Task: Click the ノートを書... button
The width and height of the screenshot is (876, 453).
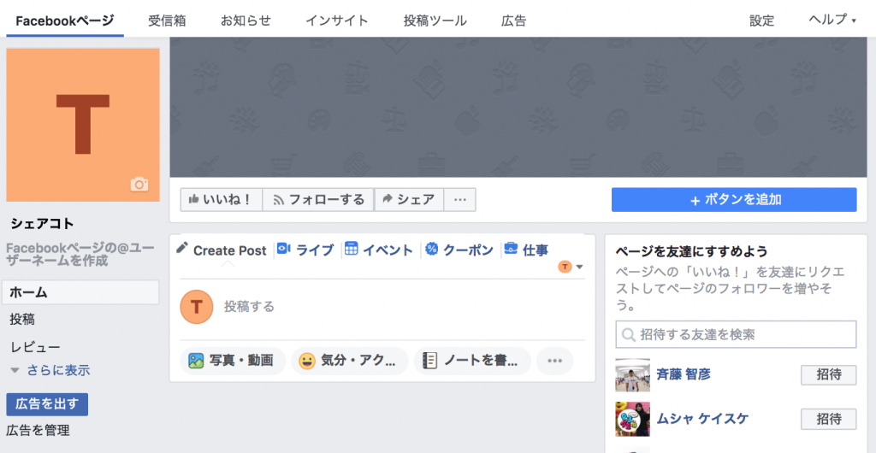Action: (472, 361)
